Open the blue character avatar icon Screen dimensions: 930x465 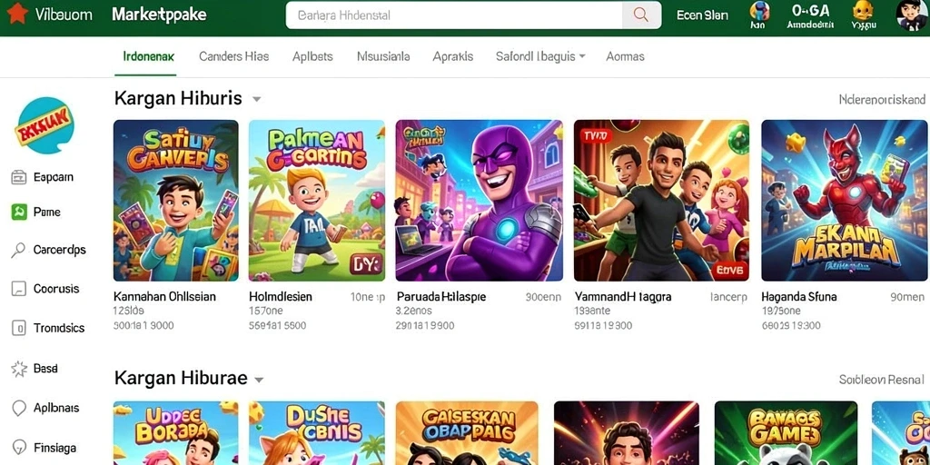pyautogui.click(x=759, y=10)
